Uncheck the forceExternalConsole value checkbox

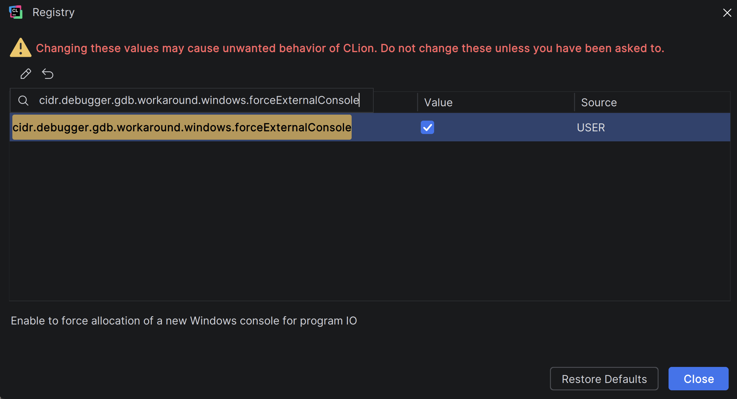(x=427, y=127)
